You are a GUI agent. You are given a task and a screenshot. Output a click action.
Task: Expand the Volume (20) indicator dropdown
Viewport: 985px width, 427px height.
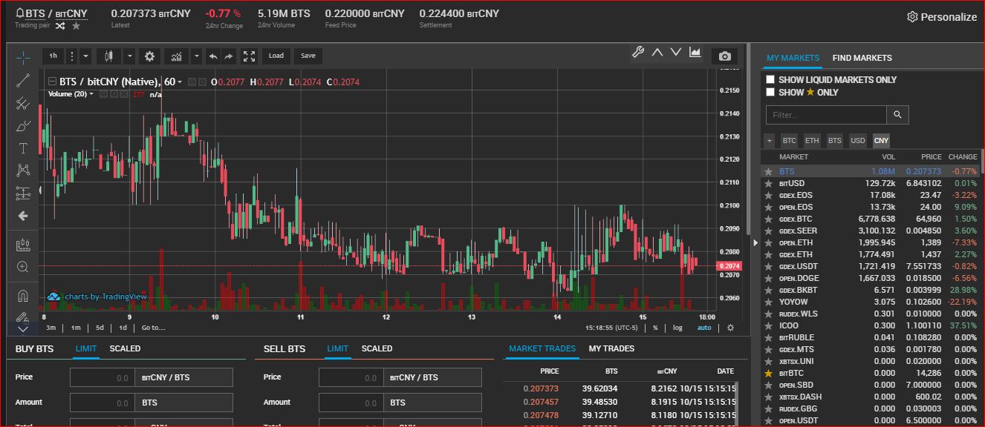tap(91, 94)
